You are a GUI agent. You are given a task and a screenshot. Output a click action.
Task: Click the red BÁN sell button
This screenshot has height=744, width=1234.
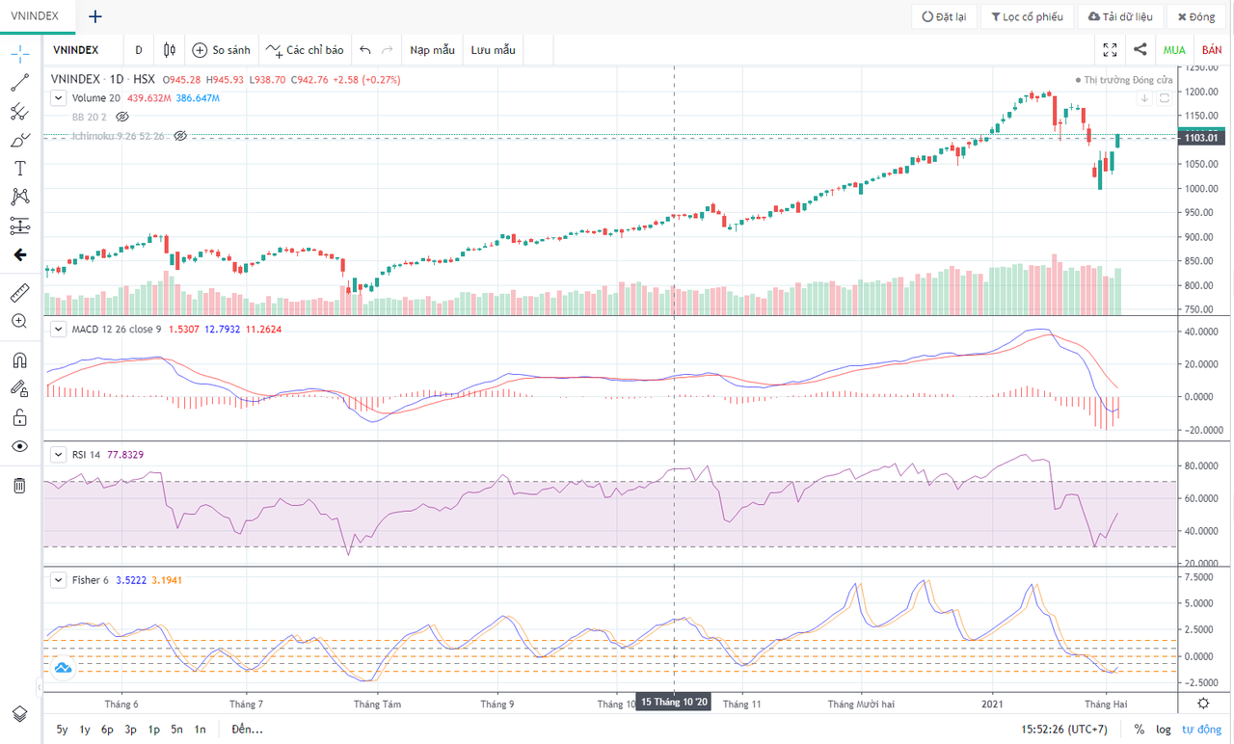click(x=1211, y=50)
